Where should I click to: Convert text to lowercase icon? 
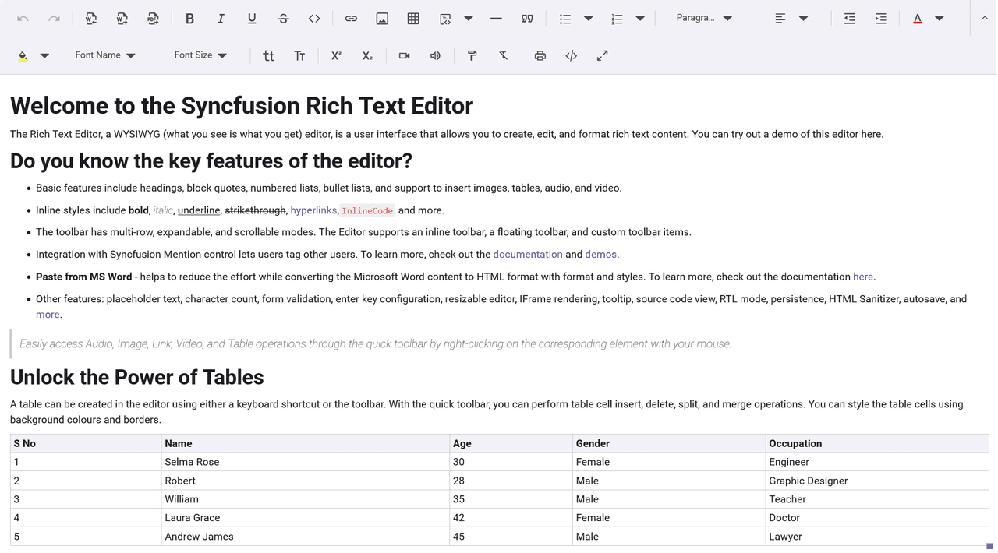[268, 55]
